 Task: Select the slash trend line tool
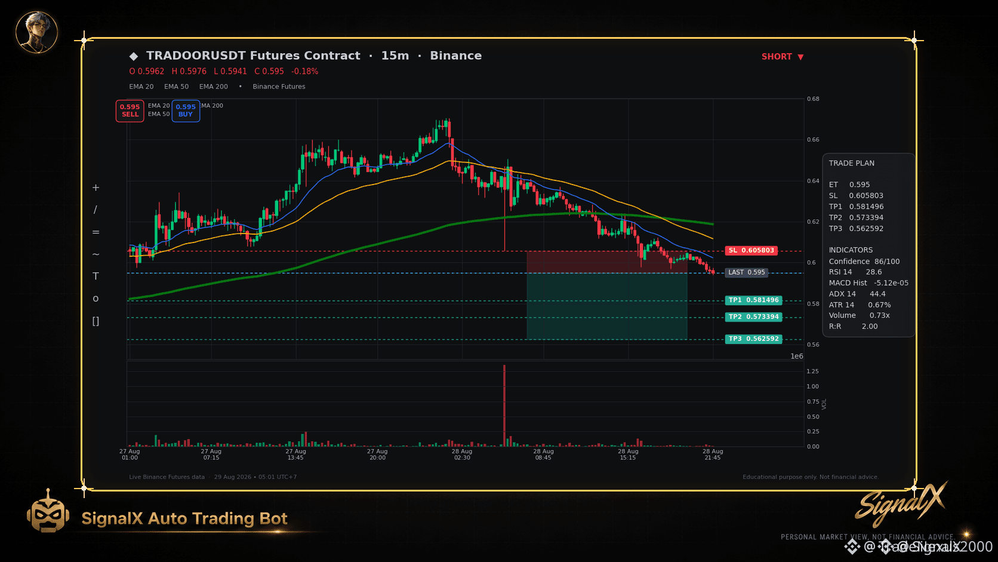96,210
